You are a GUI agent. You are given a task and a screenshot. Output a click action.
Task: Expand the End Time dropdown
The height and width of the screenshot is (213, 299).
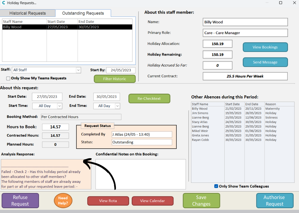click(x=117, y=106)
